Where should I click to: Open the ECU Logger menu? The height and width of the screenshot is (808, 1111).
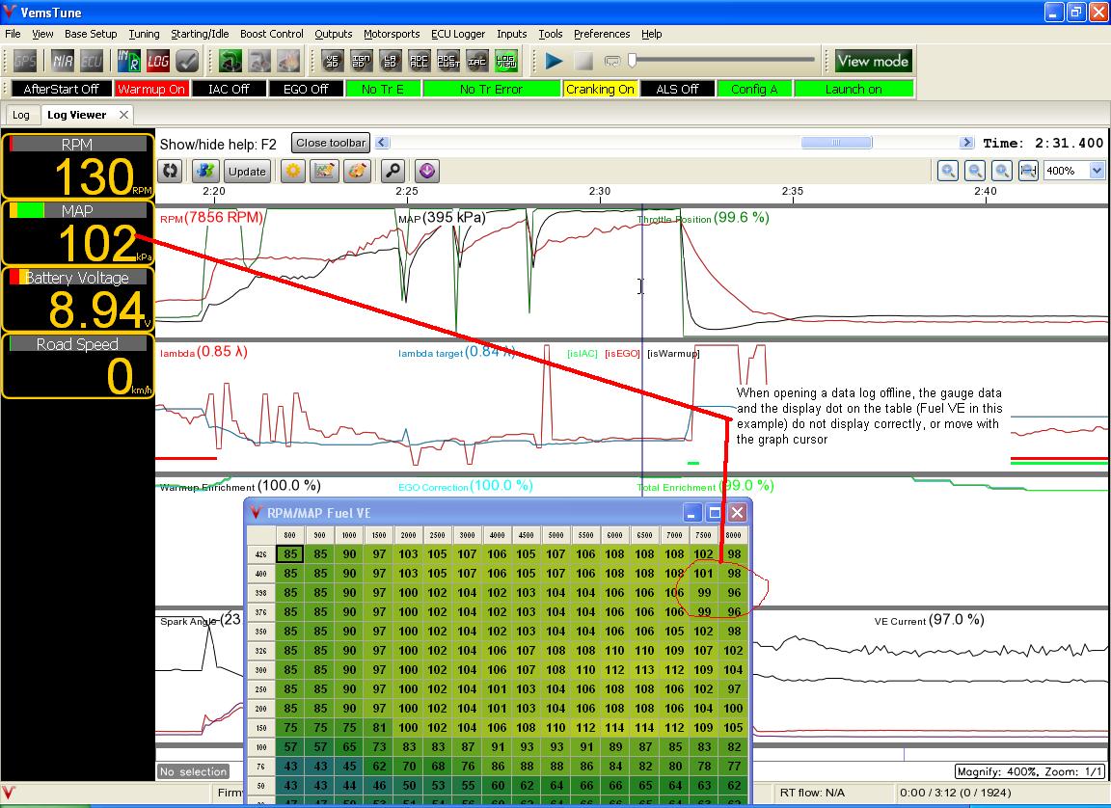click(x=458, y=34)
